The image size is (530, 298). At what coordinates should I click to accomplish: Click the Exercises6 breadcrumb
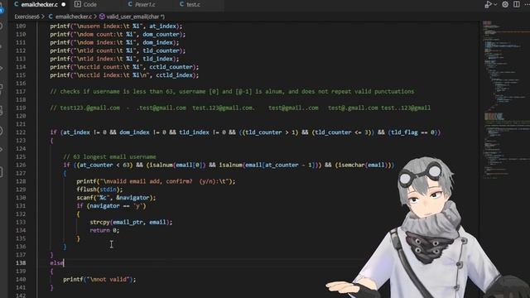26,17
